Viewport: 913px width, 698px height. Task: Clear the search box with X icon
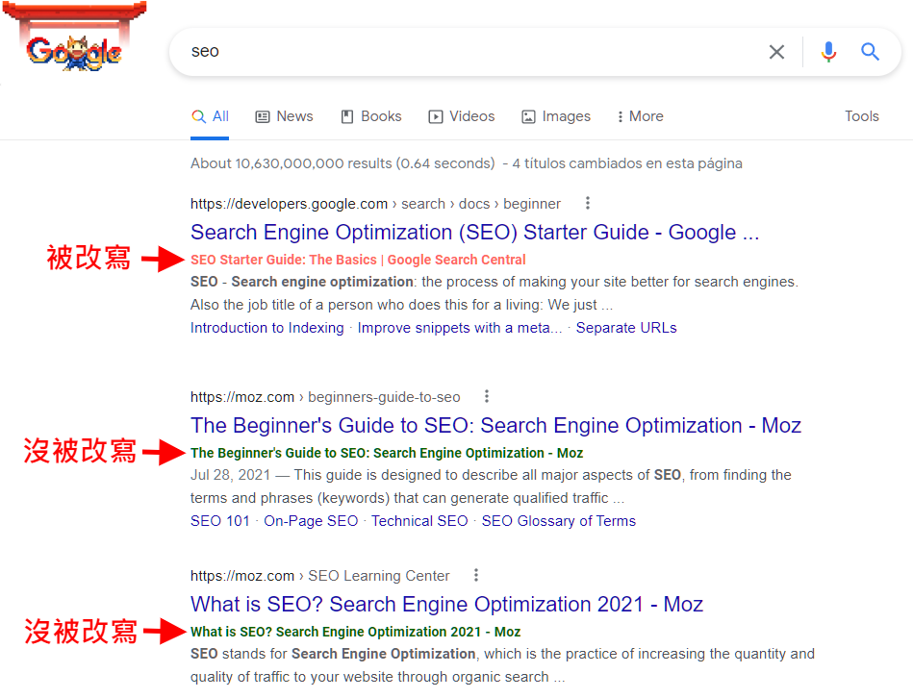pyautogui.click(x=776, y=52)
